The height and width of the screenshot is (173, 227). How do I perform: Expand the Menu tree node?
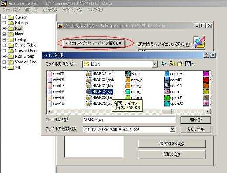click(4, 34)
